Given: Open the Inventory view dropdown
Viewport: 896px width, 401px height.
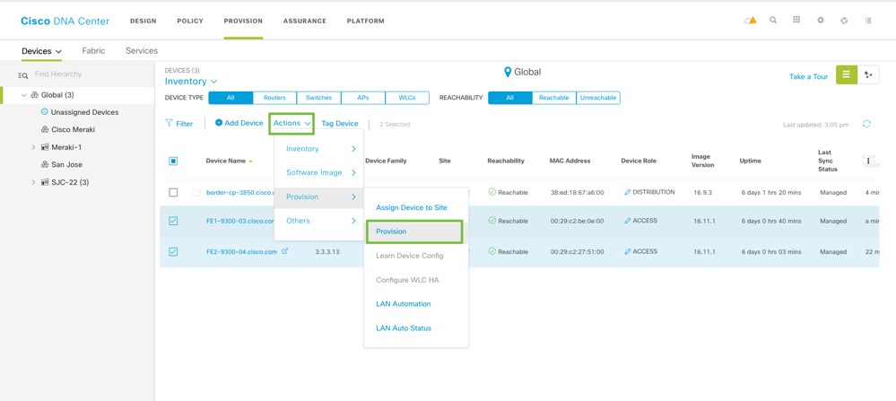Looking at the screenshot, I should point(191,82).
